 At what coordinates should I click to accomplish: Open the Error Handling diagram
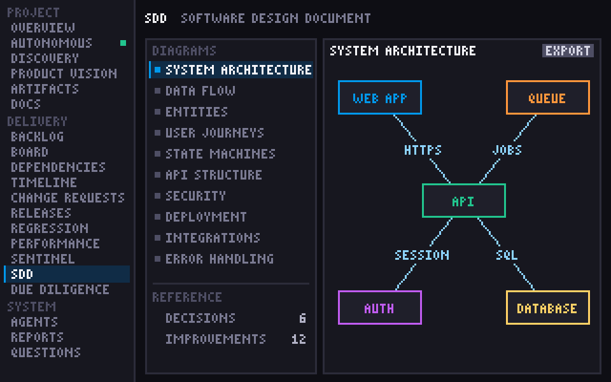tap(220, 259)
